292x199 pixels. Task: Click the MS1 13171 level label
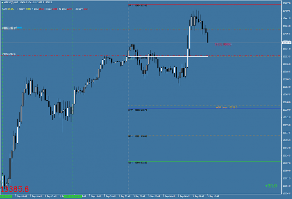pyautogui.click(x=138, y=136)
